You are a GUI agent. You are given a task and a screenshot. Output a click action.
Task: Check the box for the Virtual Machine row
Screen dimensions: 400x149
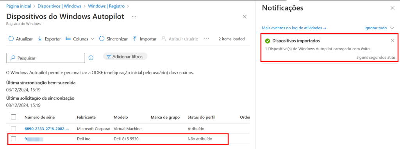pyautogui.click(x=14, y=129)
